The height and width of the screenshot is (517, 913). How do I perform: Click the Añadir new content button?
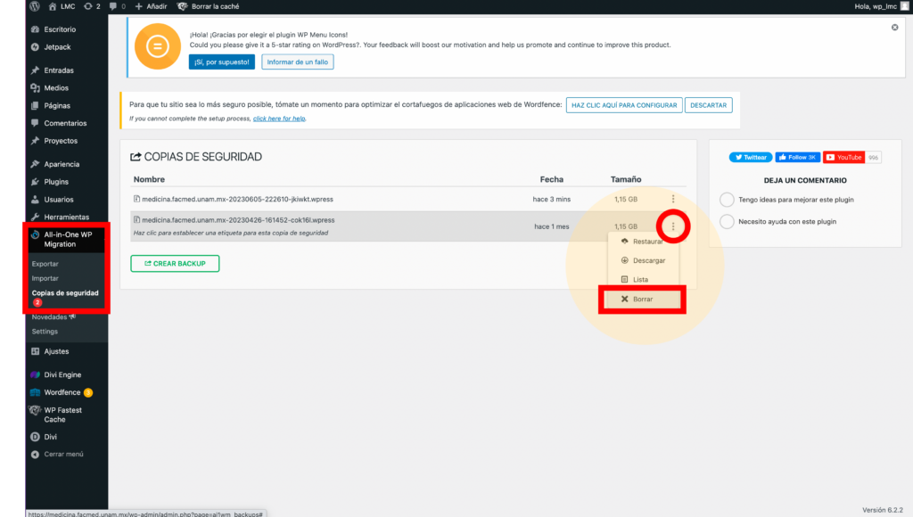151,6
